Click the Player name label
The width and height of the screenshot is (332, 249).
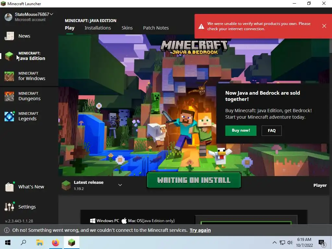pos(320,185)
